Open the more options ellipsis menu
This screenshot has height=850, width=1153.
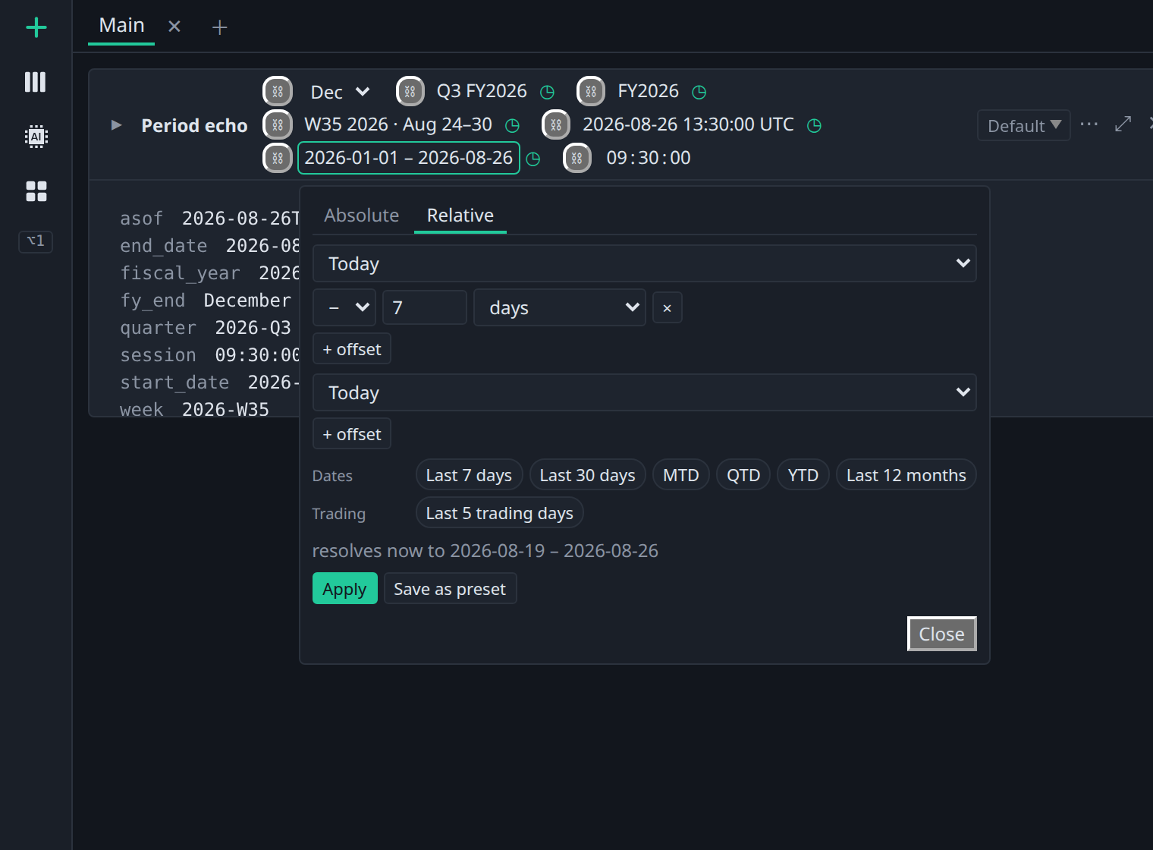[x=1089, y=124]
